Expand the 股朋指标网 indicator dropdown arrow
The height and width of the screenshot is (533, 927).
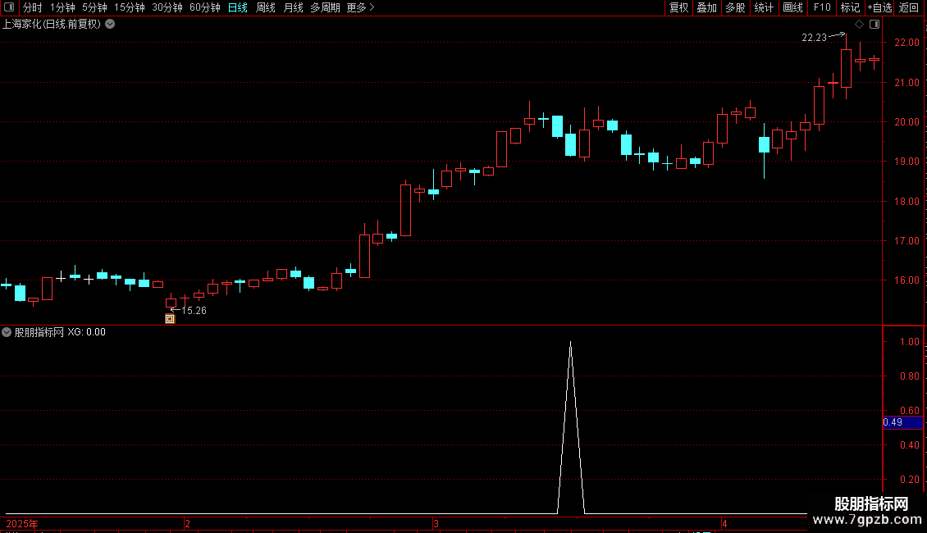pyautogui.click(x=7, y=332)
